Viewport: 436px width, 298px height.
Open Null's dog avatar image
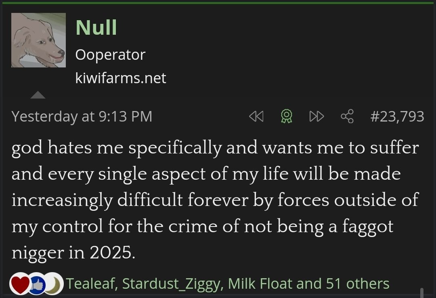(x=38, y=40)
